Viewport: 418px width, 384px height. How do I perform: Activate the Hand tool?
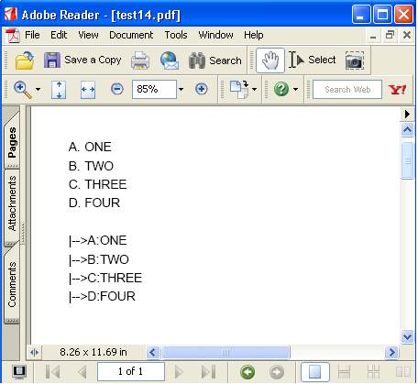pyautogui.click(x=270, y=60)
